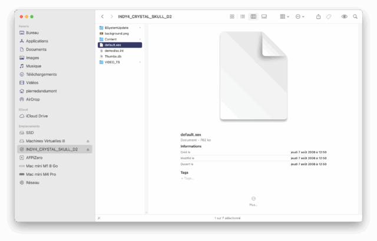Select the demodisc.ini file
Viewport: 377px width, 241px height.
point(120,51)
